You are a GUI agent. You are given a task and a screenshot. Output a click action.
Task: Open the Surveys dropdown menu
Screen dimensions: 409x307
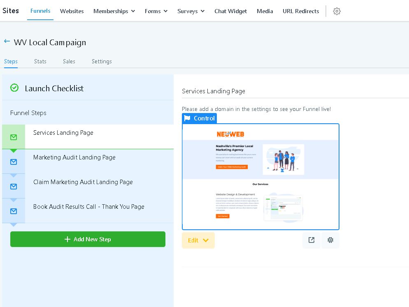(x=191, y=11)
